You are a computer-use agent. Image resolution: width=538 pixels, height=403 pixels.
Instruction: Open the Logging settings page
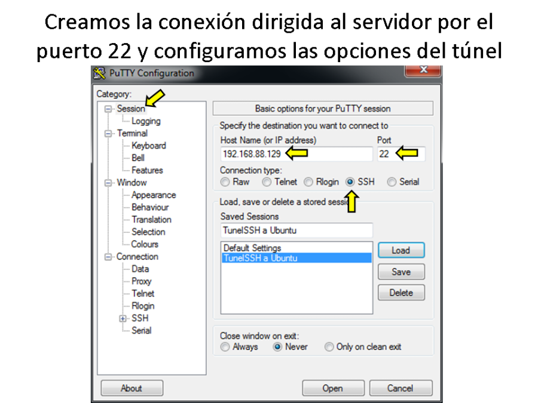pyautogui.click(x=146, y=121)
